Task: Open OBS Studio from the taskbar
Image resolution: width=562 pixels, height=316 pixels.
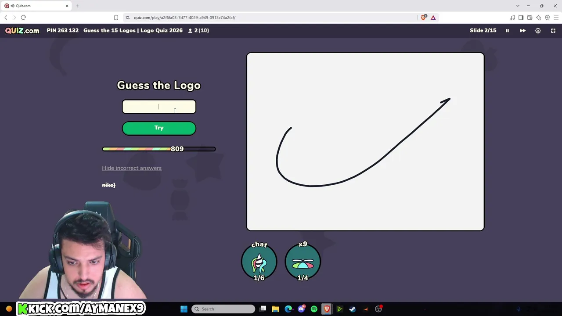Action: coord(378,309)
